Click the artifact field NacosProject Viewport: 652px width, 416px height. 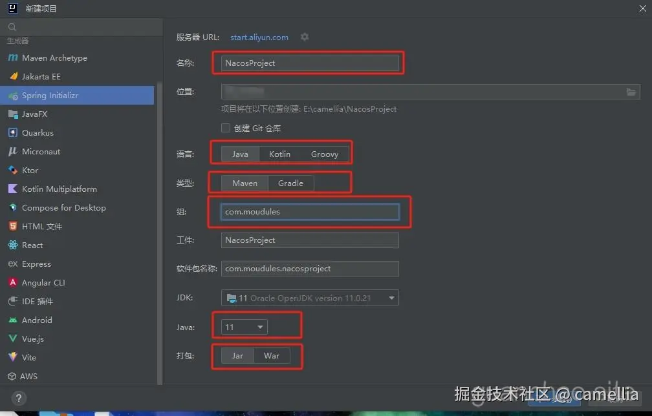point(310,240)
